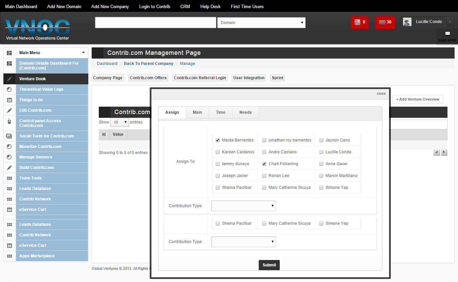Switch to the Main tab

point(197,112)
